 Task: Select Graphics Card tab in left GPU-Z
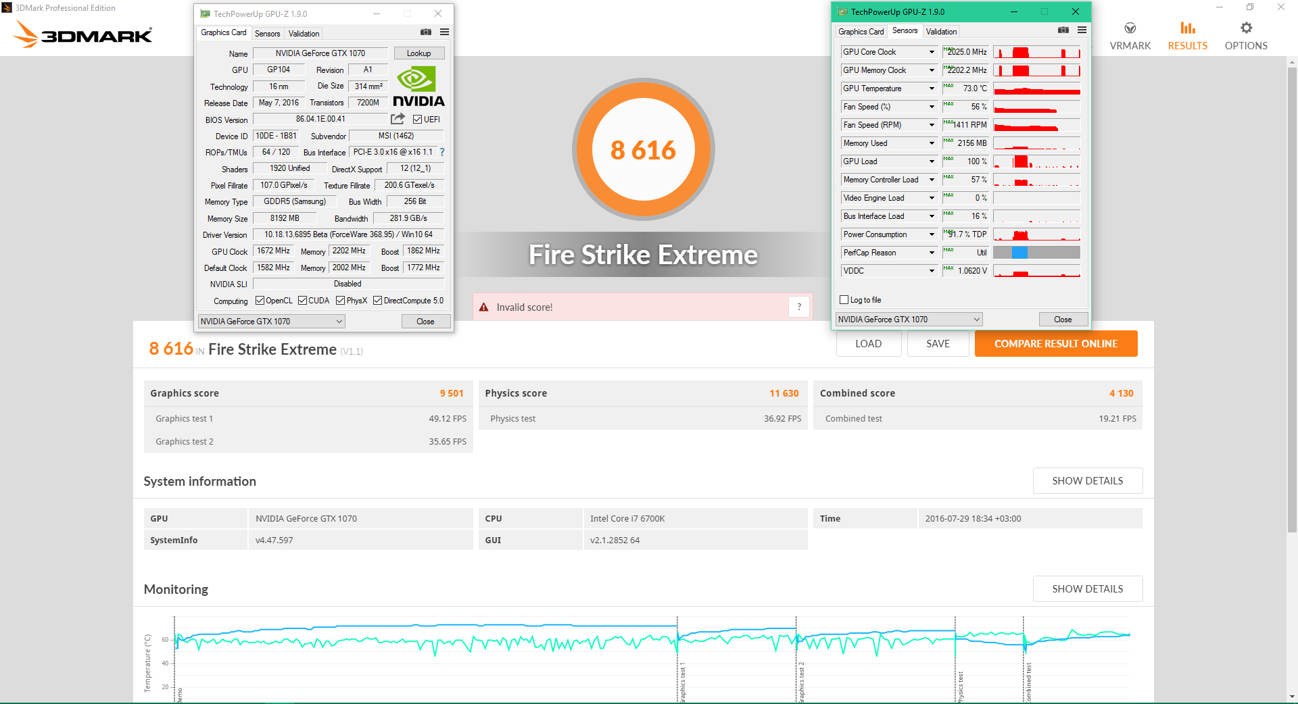[224, 32]
